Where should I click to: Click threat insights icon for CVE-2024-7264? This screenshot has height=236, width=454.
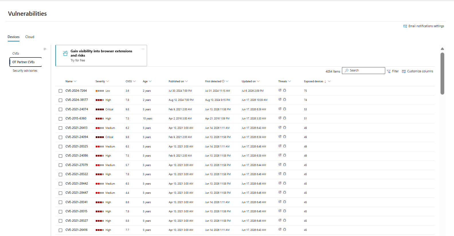pos(280,90)
